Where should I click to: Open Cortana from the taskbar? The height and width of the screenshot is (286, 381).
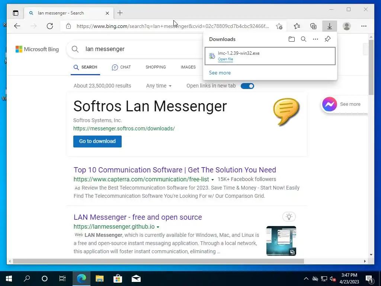[45, 279]
